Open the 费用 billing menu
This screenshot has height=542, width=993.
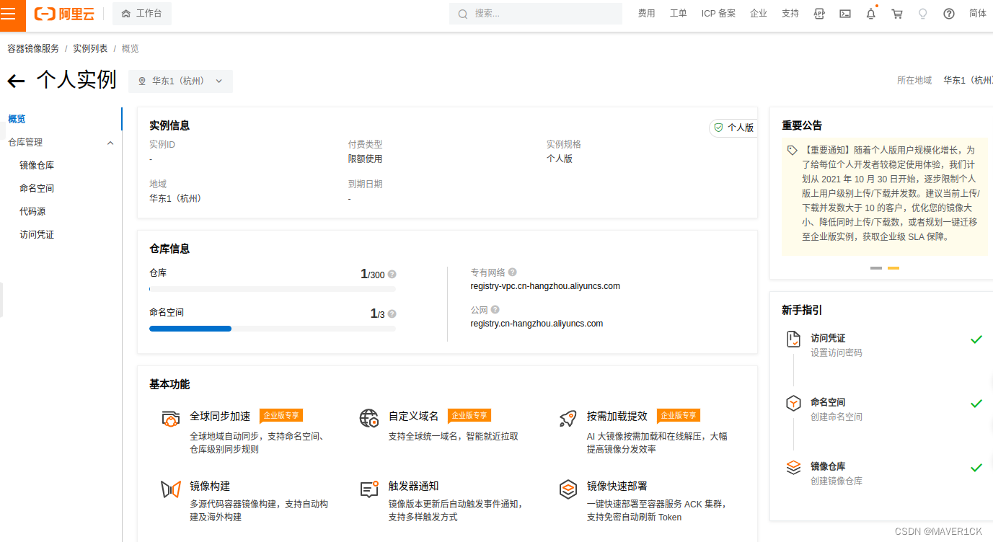[646, 14]
